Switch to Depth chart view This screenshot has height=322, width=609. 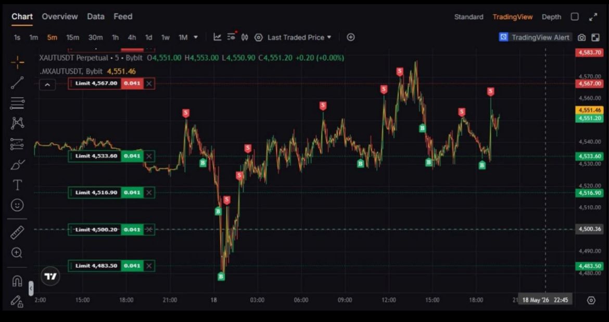(x=552, y=17)
